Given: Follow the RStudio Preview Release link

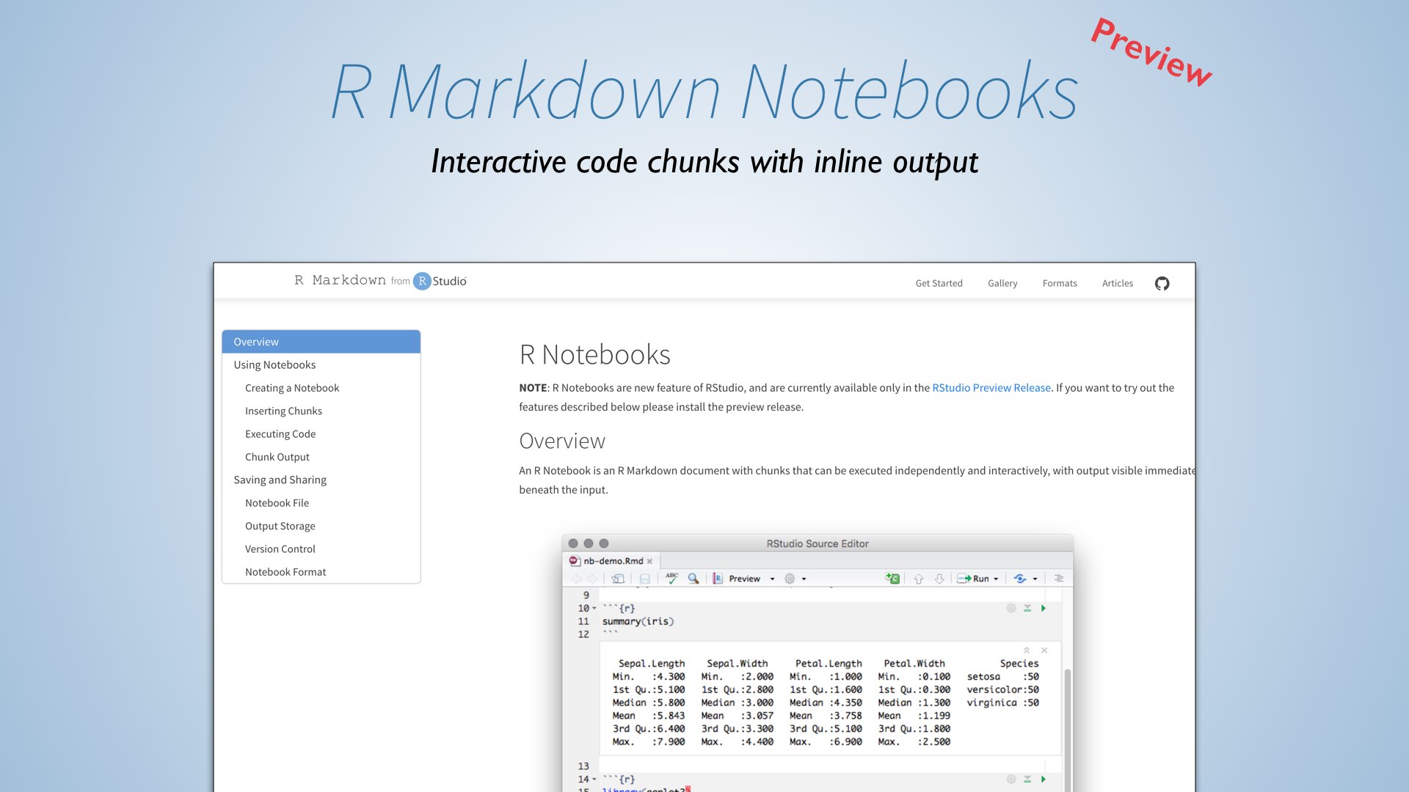Looking at the screenshot, I should 991,388.
